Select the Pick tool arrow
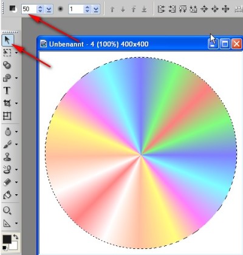Screen dimensions: 243x255 7,40
